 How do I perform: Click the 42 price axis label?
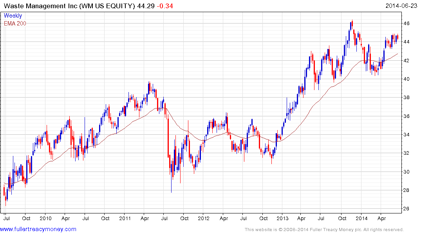(406, 61)
